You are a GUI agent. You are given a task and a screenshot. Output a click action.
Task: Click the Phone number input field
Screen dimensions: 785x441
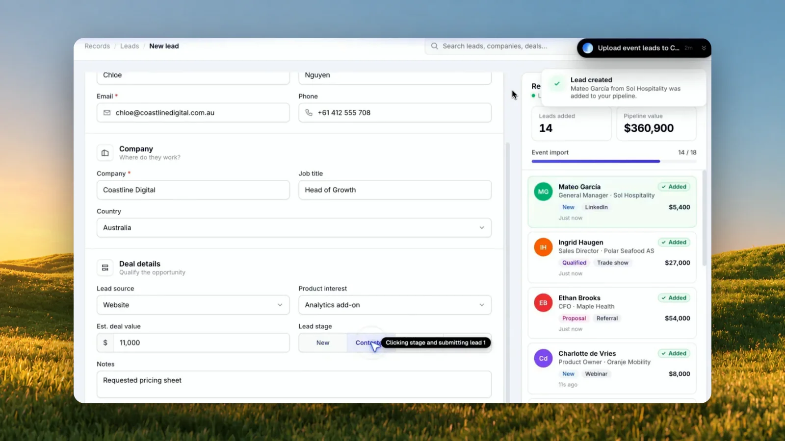[x=395, y=113]
